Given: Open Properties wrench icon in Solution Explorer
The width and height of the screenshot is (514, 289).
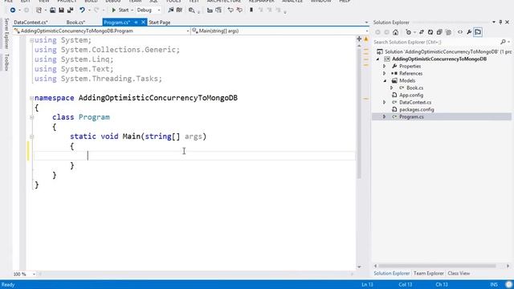Looking at the screenshot, I should tap(469, 32).
